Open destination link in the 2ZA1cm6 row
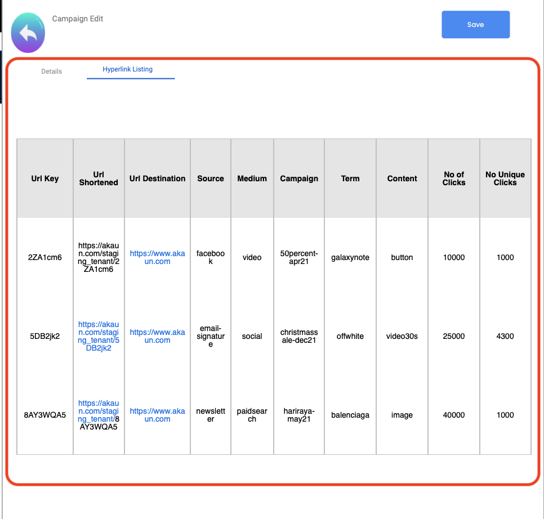The height and width of the screenshot is (519, 544). (157, 257)
